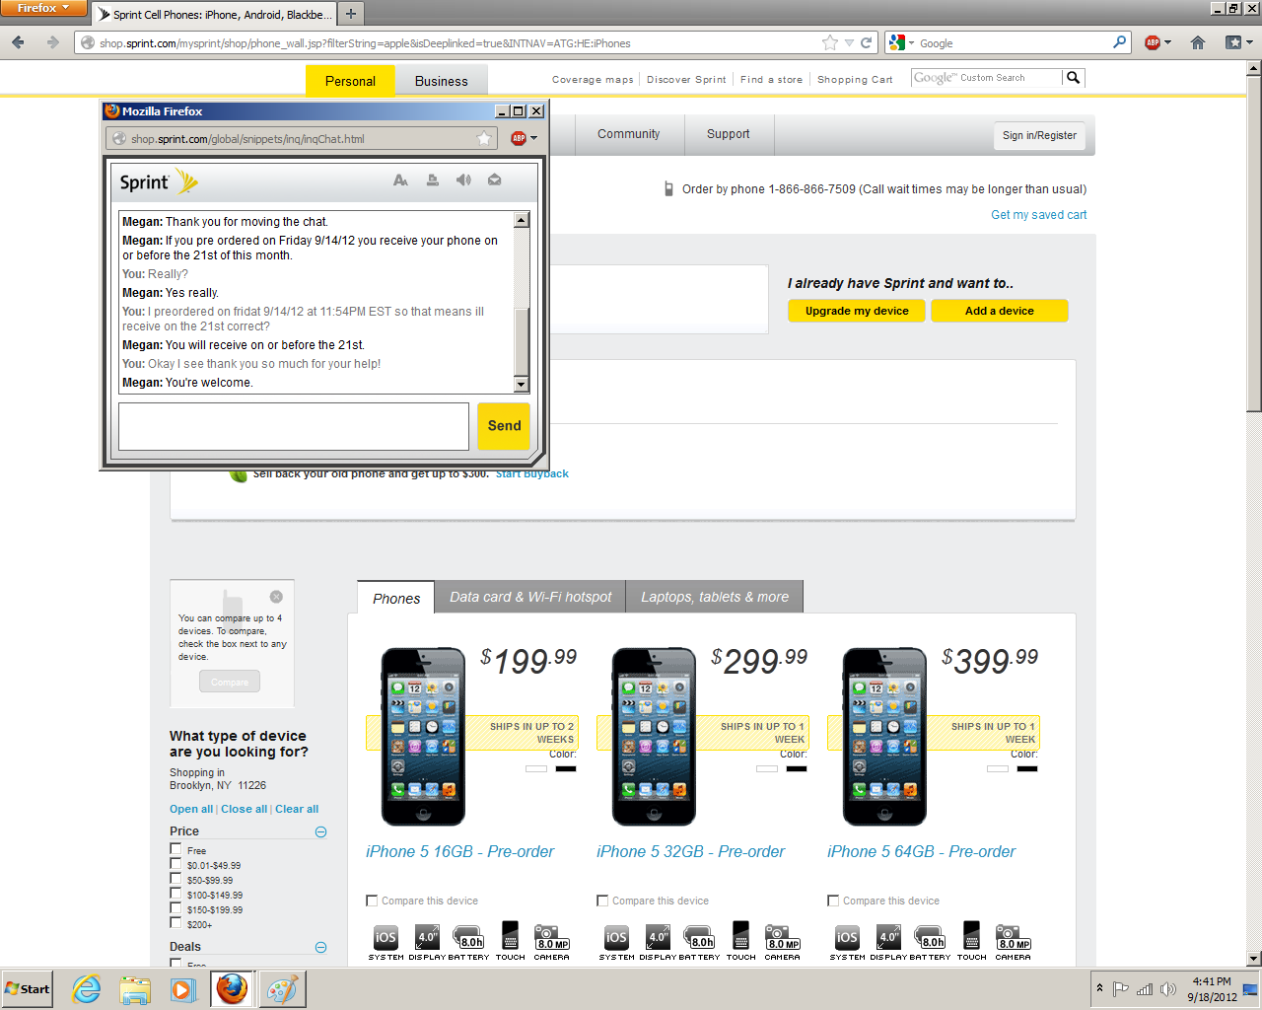
Task: Click the volume icon in the system tray
Action: click(x=1168, y=989)
